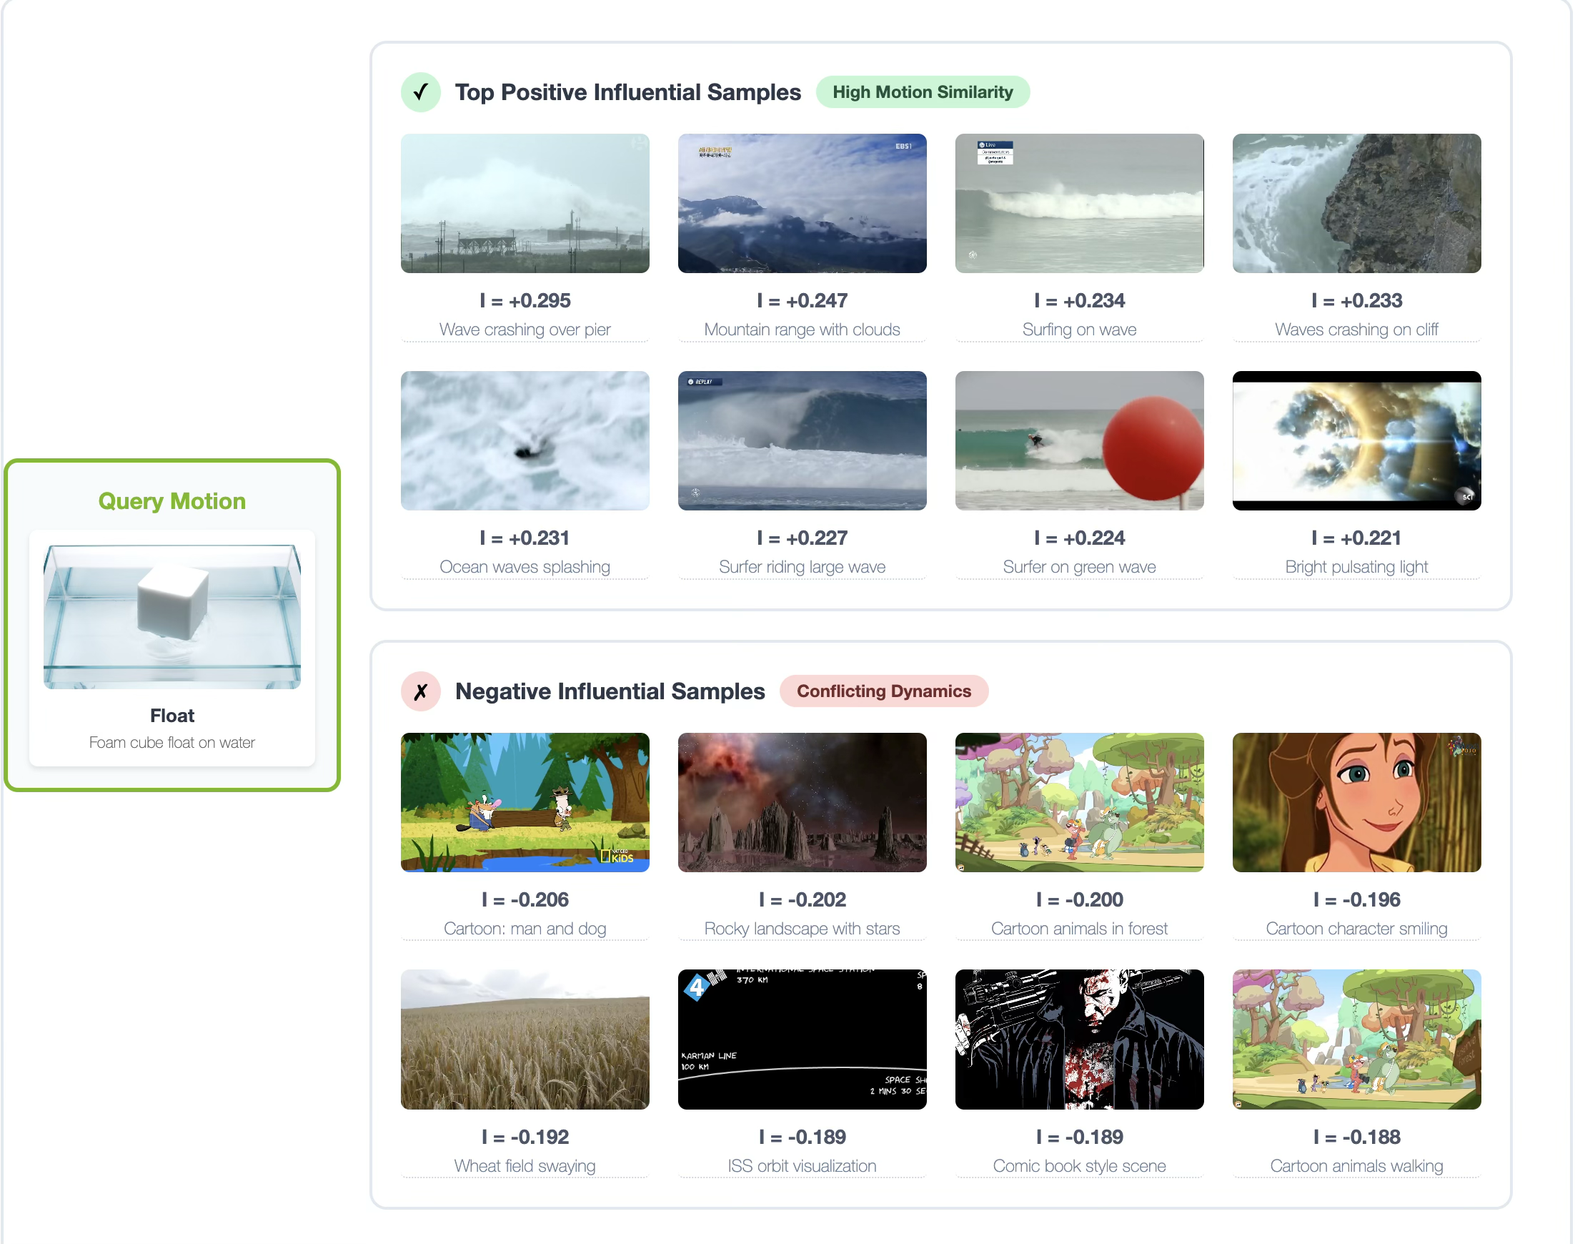Open the Ocean waves splashing thumbnail
Viewport: 1575px width, 1244px height.
pyautogui.click(x=525, y=440)
